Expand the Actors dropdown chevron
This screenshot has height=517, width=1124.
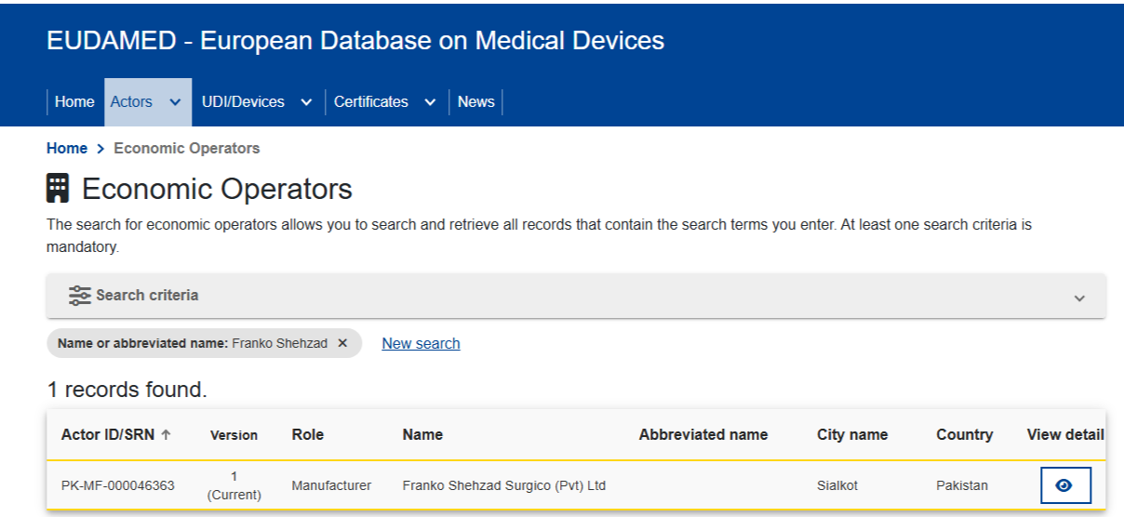coord(175,103)
